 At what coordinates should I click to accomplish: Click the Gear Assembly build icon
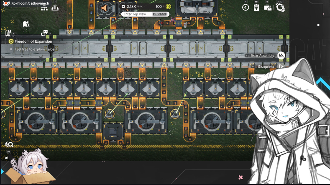[281, 55]
